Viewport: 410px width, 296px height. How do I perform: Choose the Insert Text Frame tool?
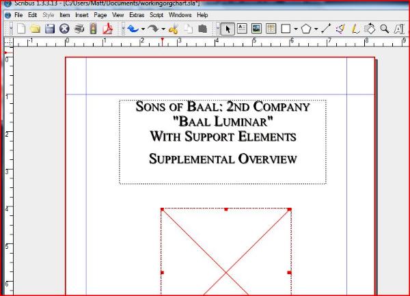click(242, 29)
